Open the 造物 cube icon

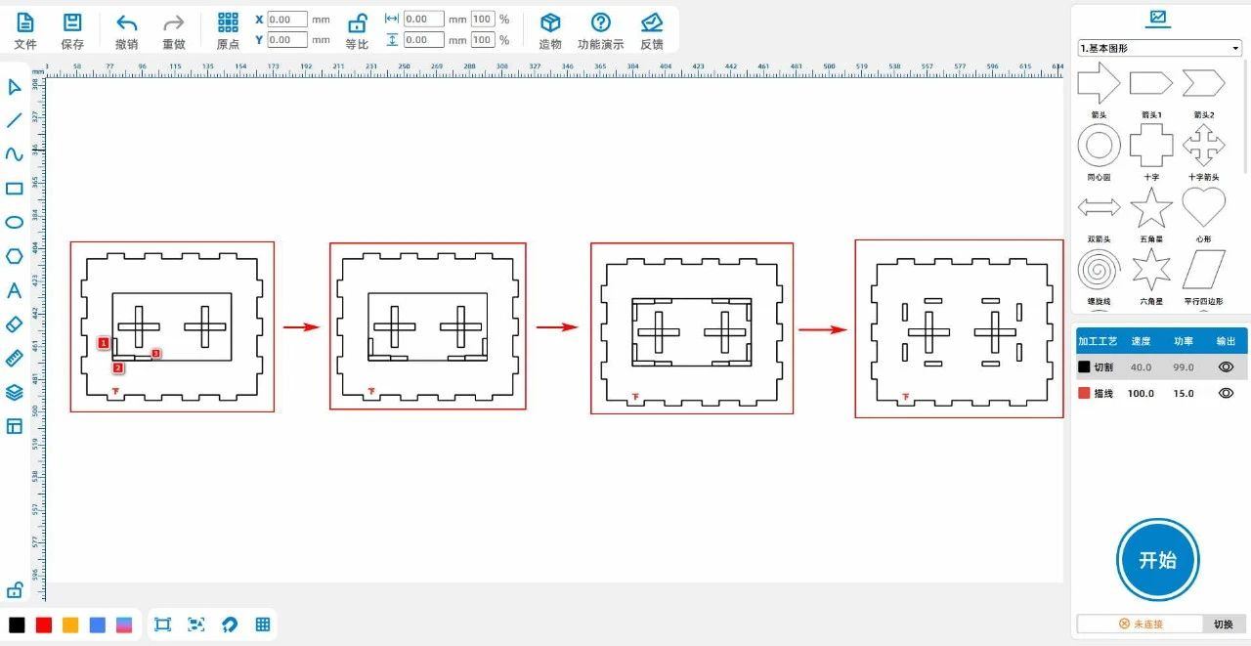[x=550, y=23]
